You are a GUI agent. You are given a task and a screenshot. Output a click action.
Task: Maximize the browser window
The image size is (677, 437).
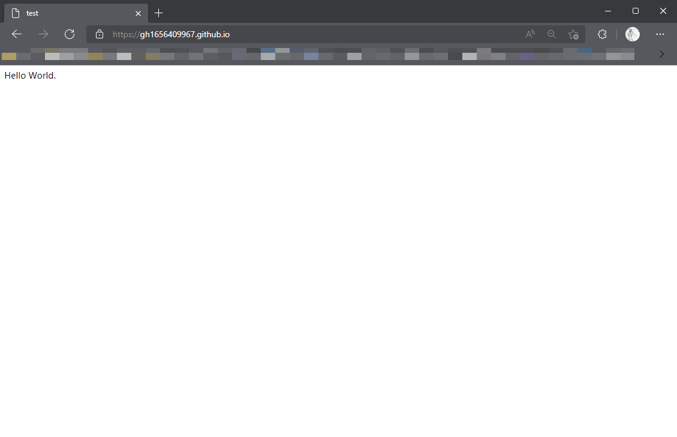point(636,11)
